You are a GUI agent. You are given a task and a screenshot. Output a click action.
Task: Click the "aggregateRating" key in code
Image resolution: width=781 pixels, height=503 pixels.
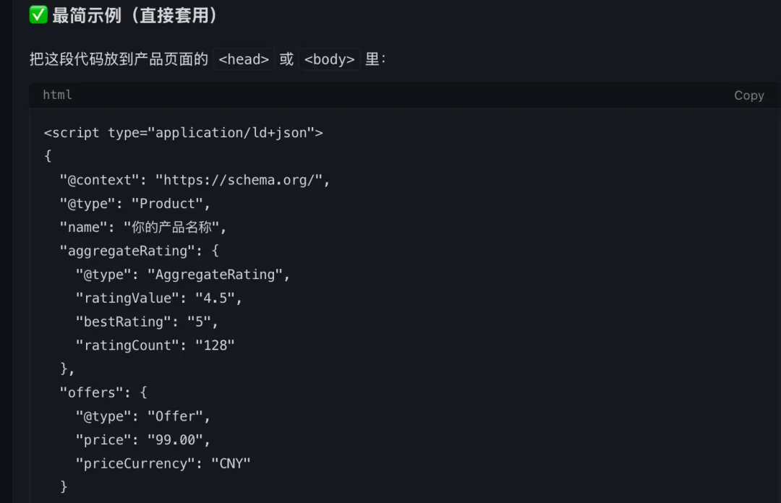click(128, 251)
